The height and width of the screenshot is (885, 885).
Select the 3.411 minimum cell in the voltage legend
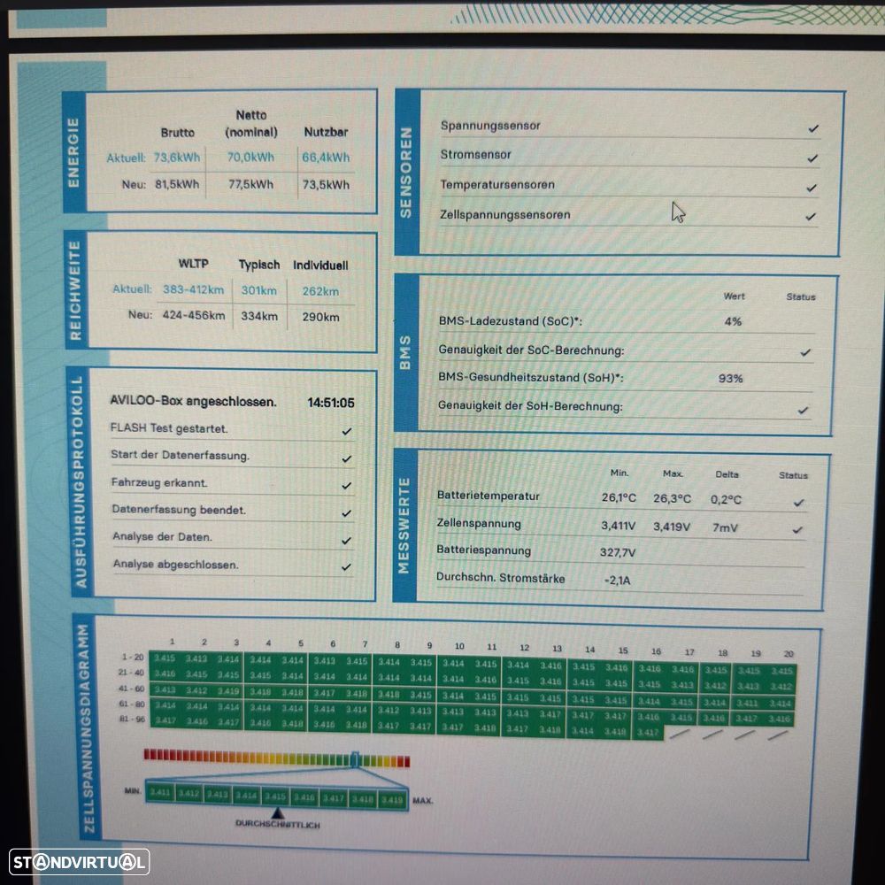click(159, 793)
